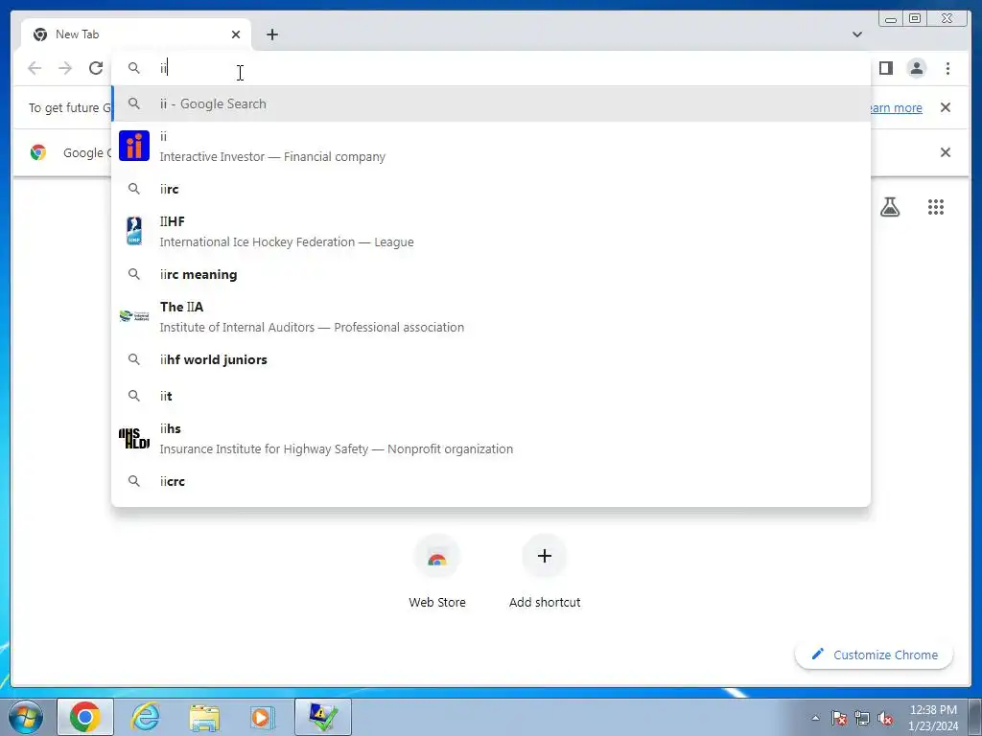Click the Interactive Investor ii logo icon
Image resolution: width=982 pixels, height=736 pixels.
(134, 146)
